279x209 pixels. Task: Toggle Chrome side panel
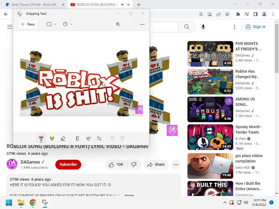tap(256, 14)
